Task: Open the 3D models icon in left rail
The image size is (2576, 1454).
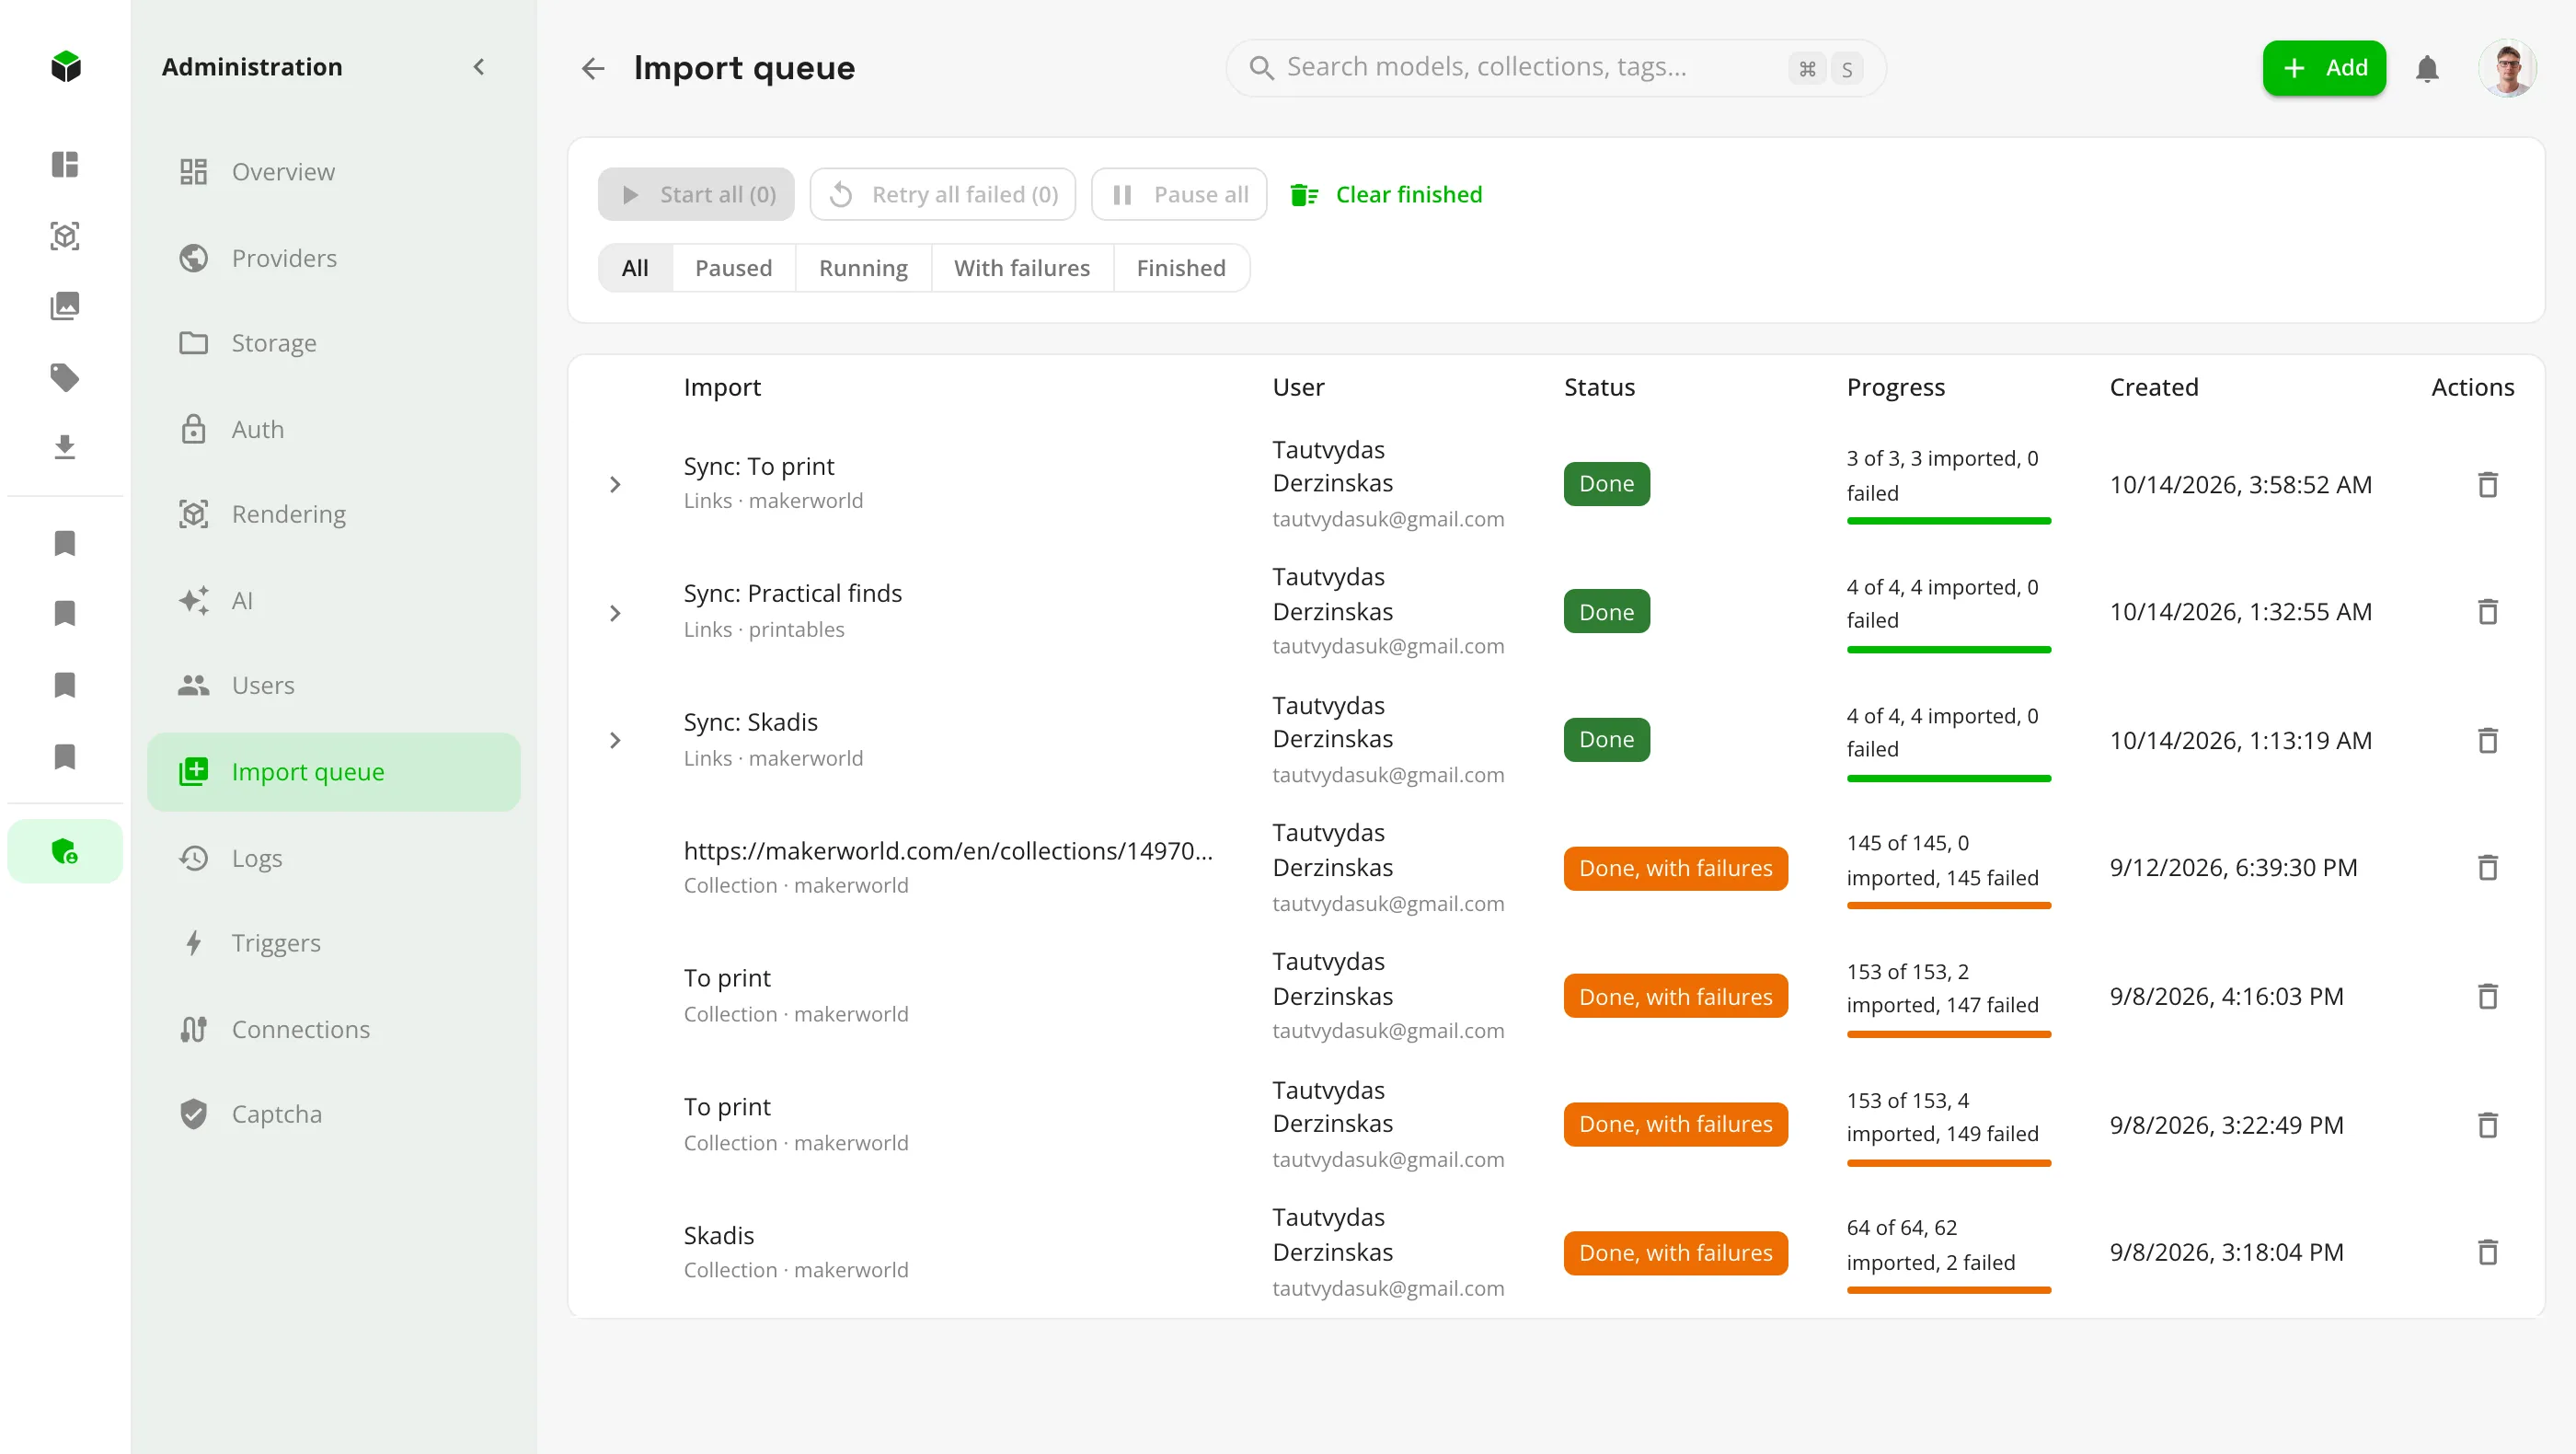Action: (x=65, y=236)
